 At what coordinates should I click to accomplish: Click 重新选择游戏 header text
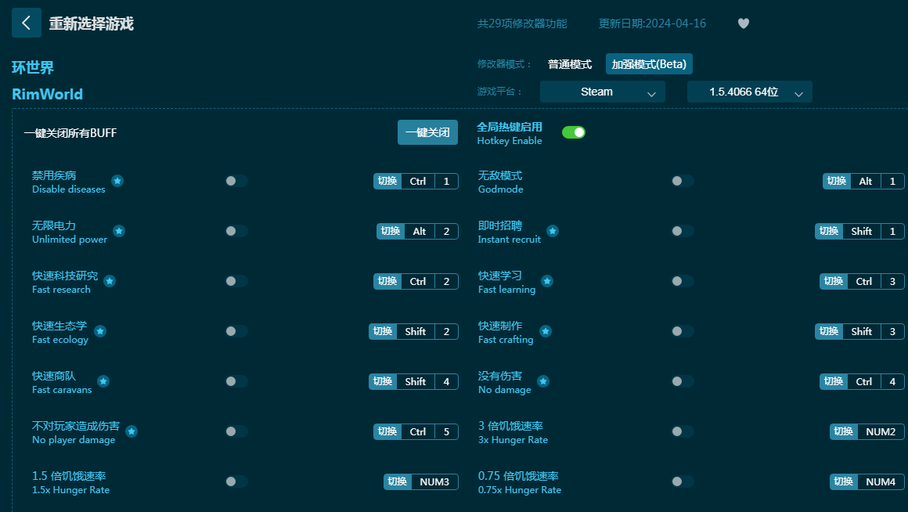click(92, 23)
